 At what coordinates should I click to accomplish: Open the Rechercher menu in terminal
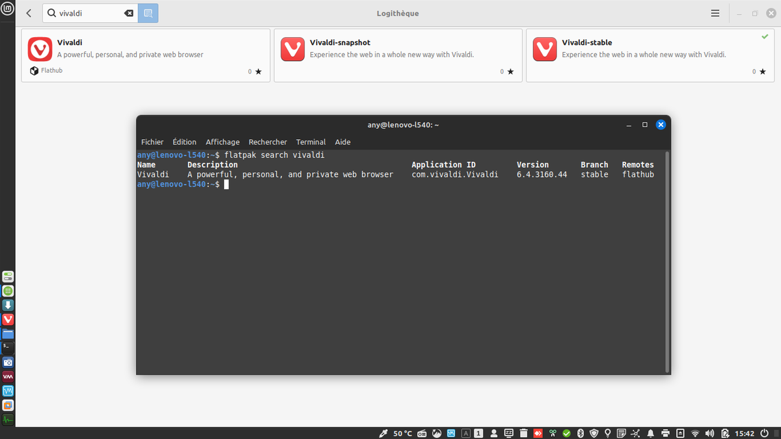[267, 142]
